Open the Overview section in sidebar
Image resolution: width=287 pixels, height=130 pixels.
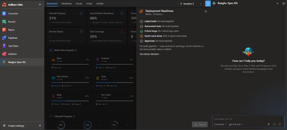(22, 13)
